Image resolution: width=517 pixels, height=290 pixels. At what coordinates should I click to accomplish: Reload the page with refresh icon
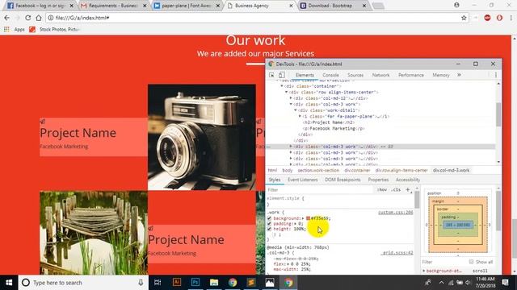click(x=27, y=18)
